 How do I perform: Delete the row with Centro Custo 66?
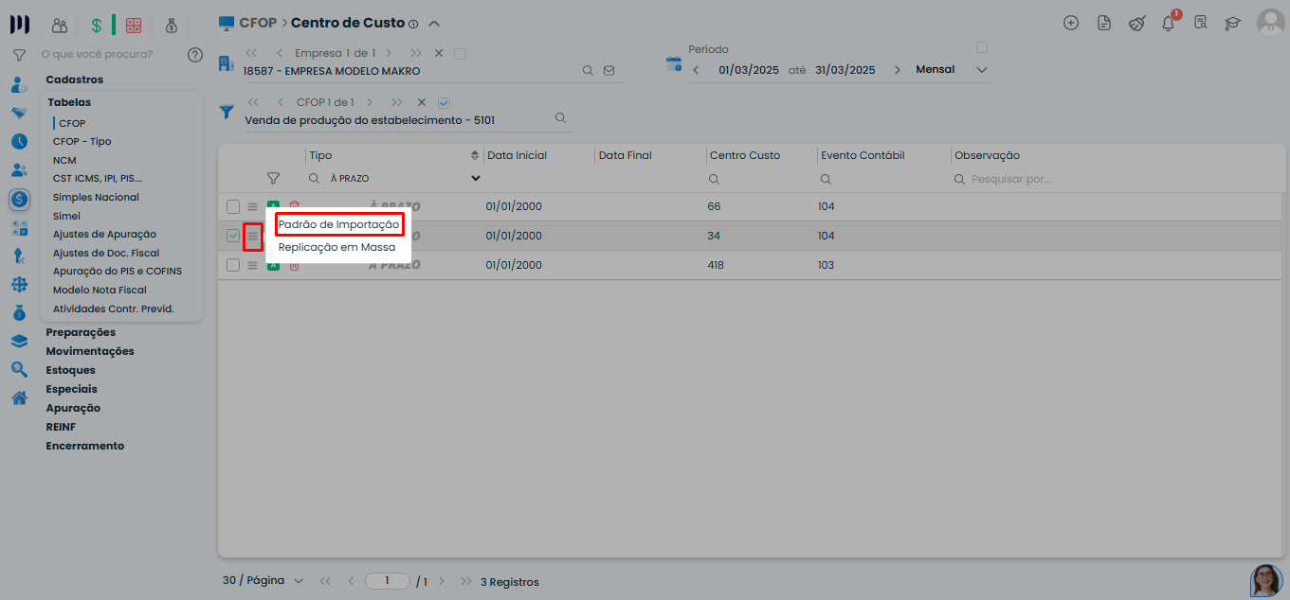(294, 207)
